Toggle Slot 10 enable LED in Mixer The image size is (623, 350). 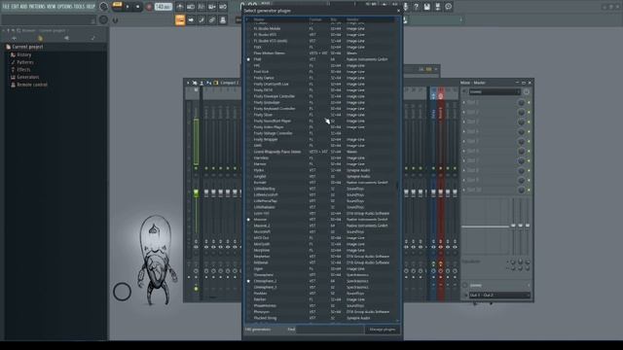pos(529,191)
